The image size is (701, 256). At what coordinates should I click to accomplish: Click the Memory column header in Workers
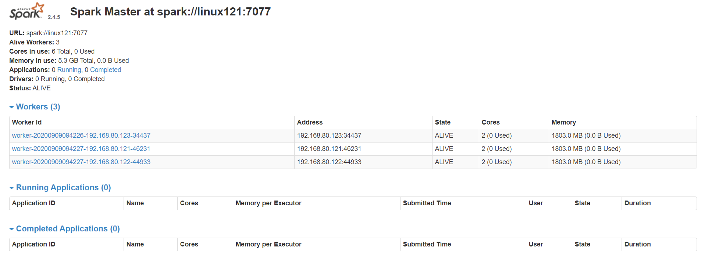(x=563, y=122)
